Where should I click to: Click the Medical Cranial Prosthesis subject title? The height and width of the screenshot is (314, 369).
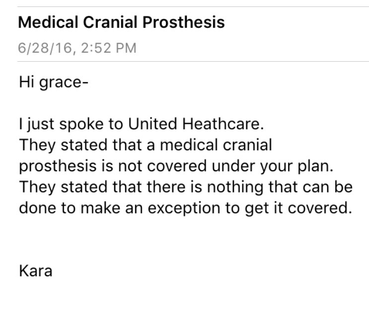pos(121,22)
